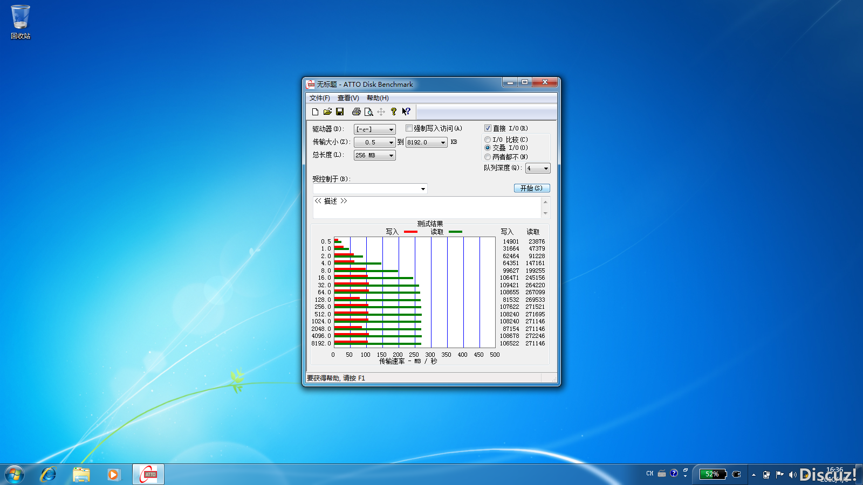Click the safely remove hardware tray icon
863x485 pixels.
pyautogui.click(x=766, y=475)
